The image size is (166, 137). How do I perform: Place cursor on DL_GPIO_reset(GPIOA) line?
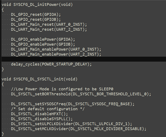point(36,15)
